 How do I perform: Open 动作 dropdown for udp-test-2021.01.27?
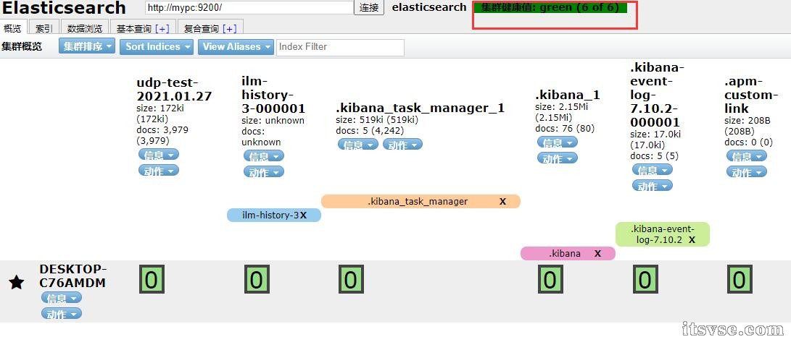point(158,171)
